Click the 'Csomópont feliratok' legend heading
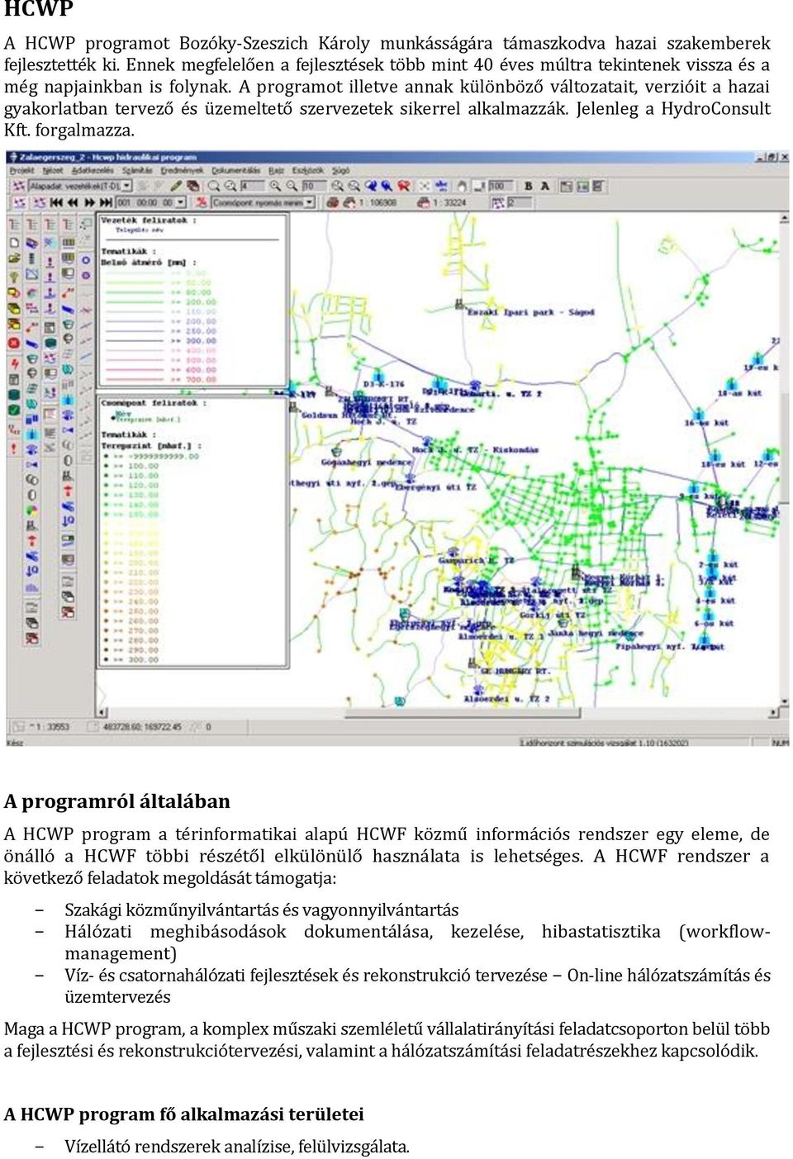The height and width of the screenshot is (1159, 793). coord(154,403)
